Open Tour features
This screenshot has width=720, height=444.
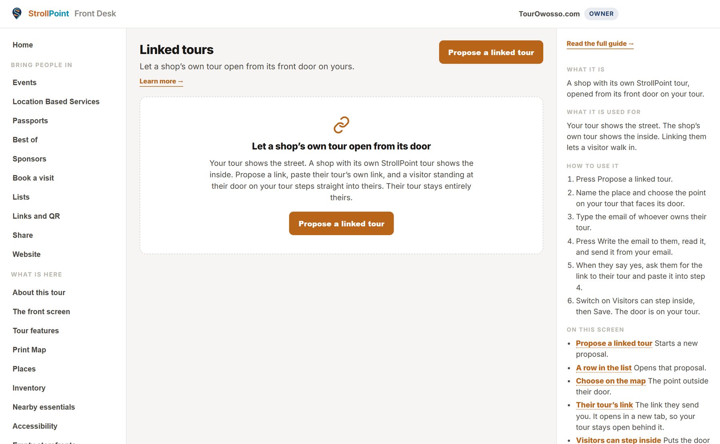(x=36, y=331)
